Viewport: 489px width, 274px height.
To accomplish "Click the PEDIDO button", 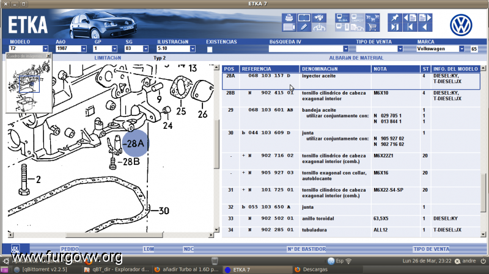I will tap(70, 249).
